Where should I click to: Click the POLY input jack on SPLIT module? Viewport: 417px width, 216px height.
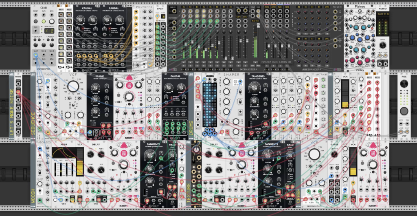coord(158,17)
